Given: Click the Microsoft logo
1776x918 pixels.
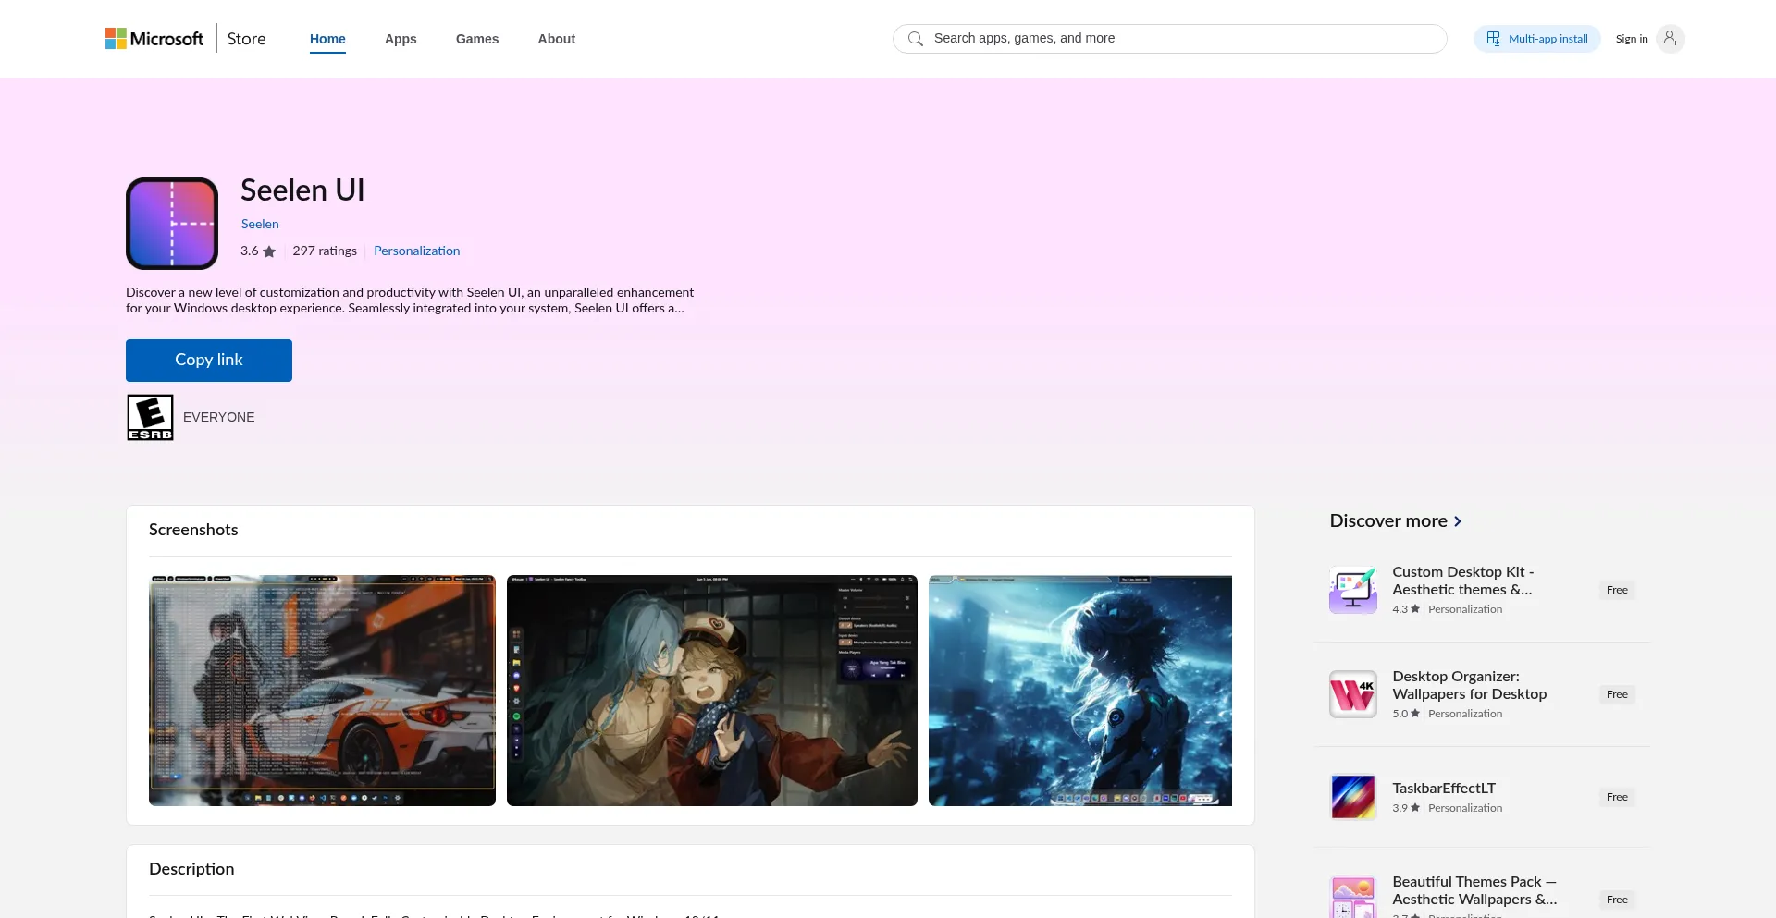Looking at the screenshot, I should (154, 39).
